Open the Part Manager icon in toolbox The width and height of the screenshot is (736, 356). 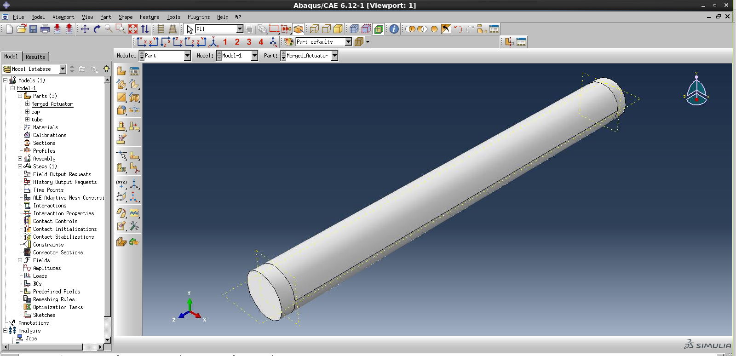click(x=134, y=71)
